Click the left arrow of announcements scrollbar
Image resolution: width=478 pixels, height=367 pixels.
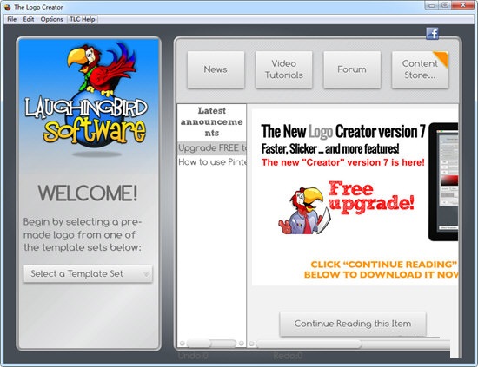coord(182,344)
